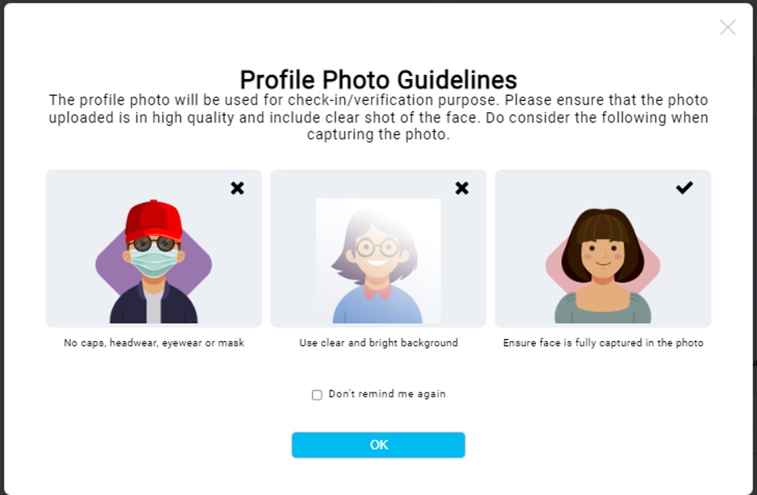Click the gray-green top of the third avatar
757x495 pixels.
pos(602,314)
